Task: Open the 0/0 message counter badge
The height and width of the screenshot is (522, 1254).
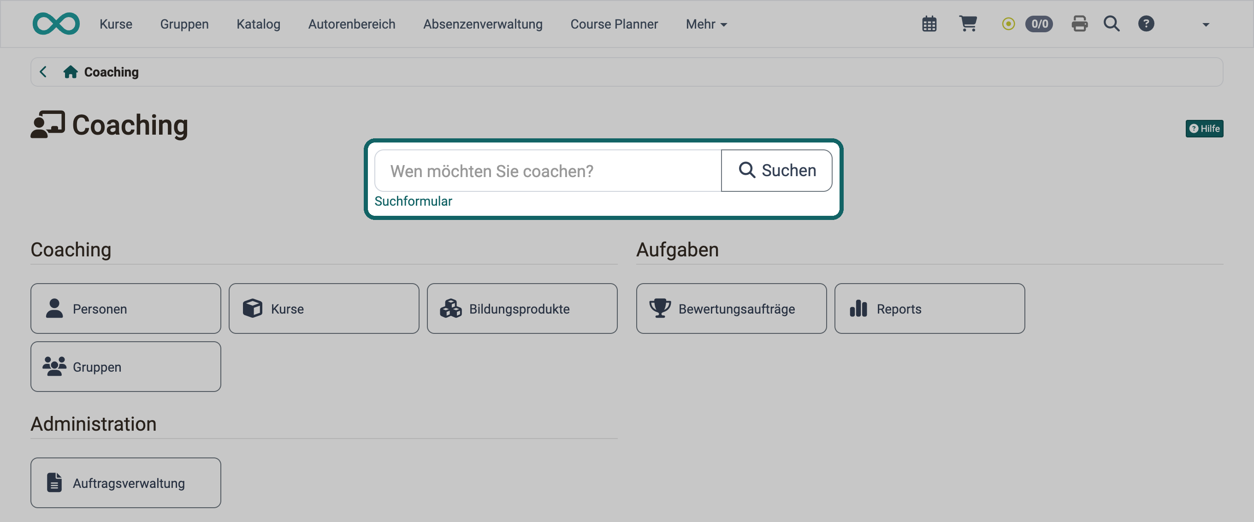Action: click(x=1039, y=24)
